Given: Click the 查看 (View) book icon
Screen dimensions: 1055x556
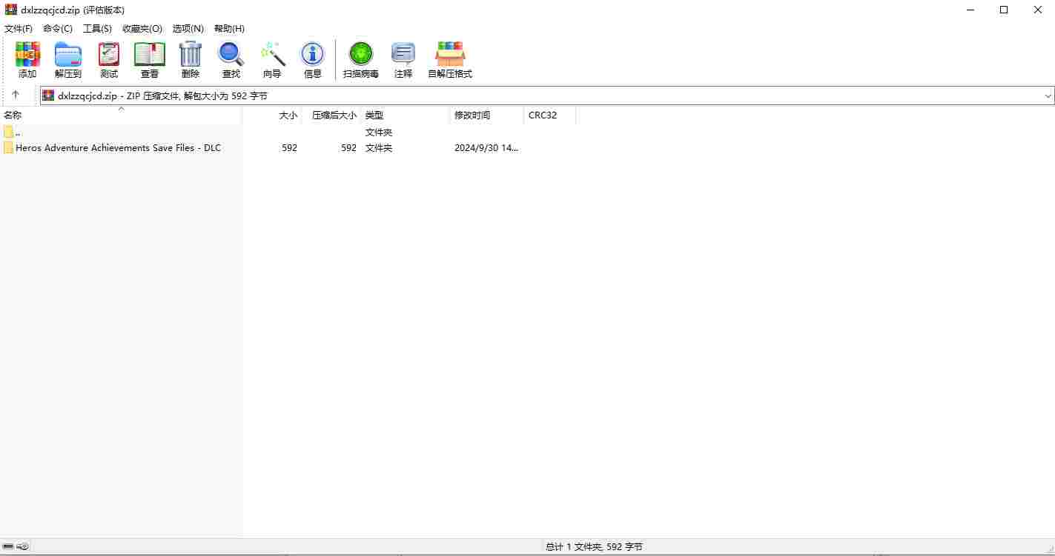Looking at the screenshot, I should pos(150,54).
